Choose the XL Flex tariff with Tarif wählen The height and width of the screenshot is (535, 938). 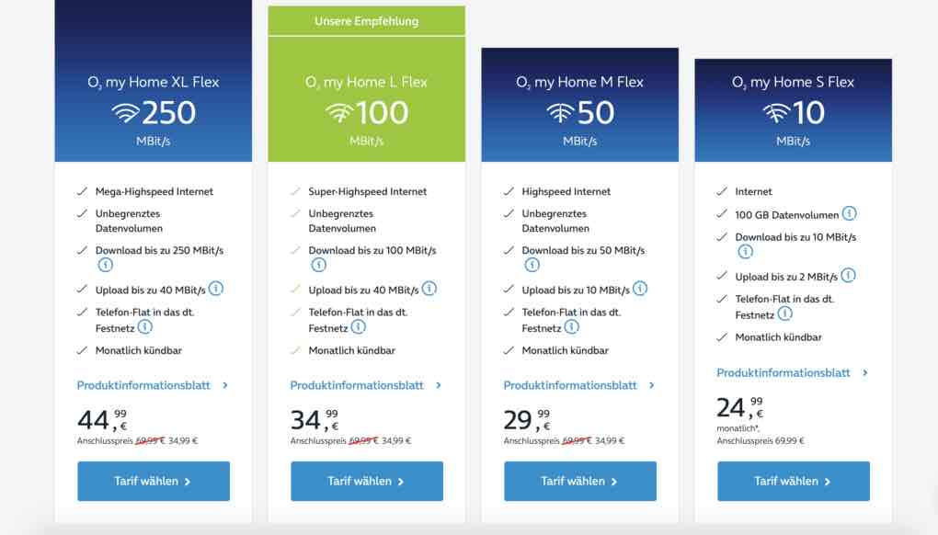click(153, 481)
